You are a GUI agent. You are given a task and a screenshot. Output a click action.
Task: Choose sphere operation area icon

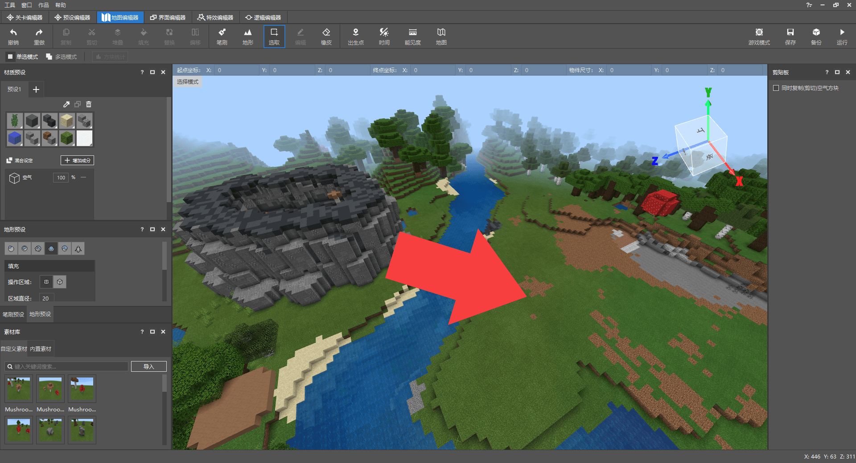(46, 282)
